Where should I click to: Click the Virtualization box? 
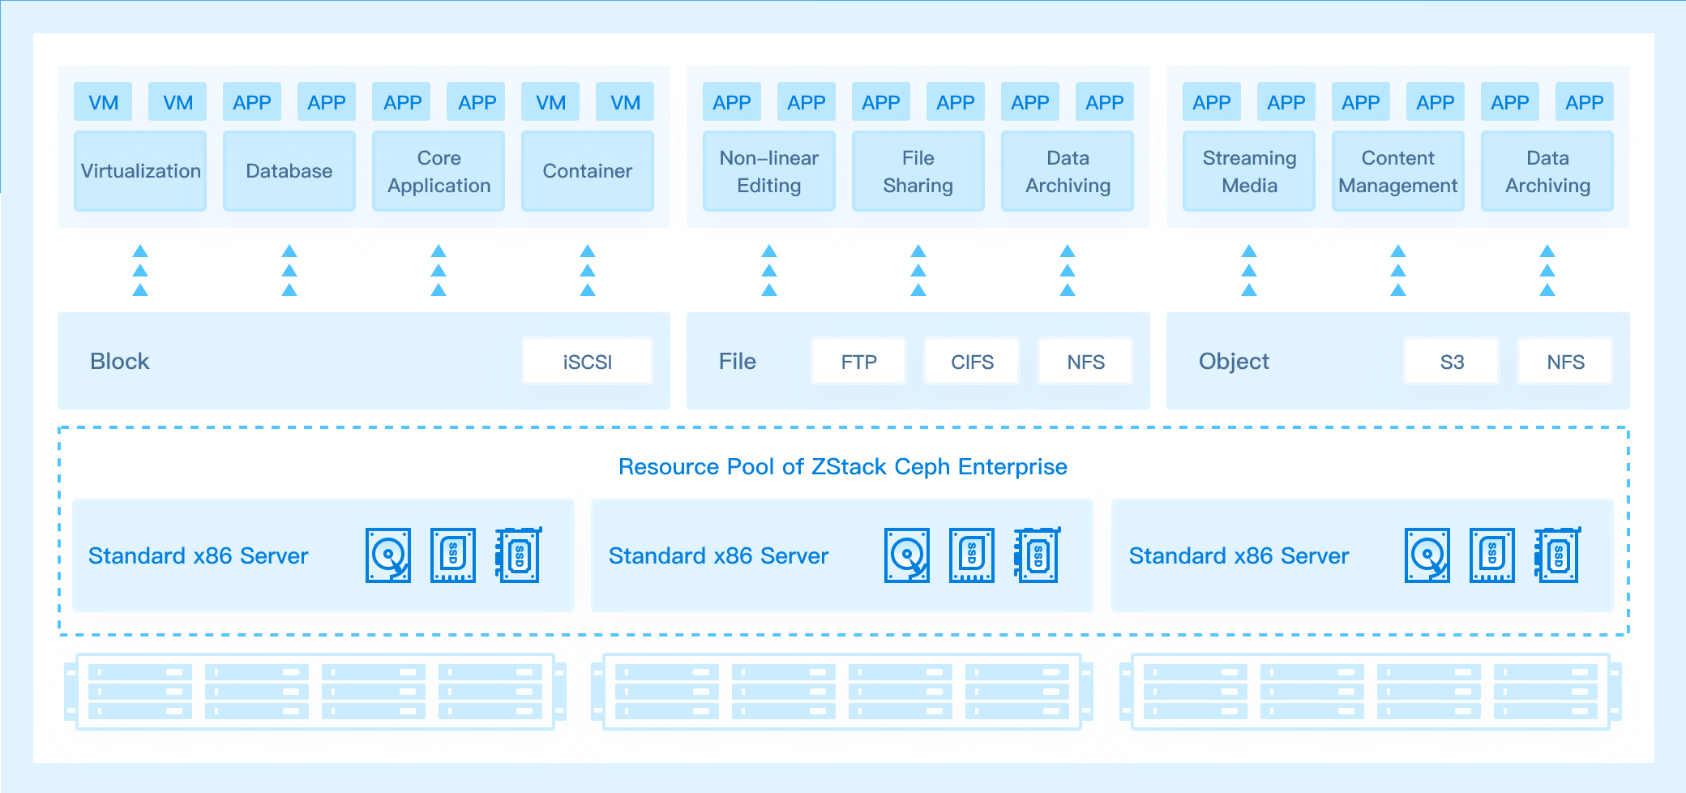point(140,171)
